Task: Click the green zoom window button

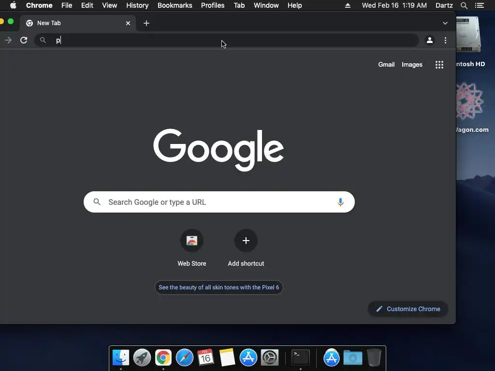Action: tap(11, 21)
